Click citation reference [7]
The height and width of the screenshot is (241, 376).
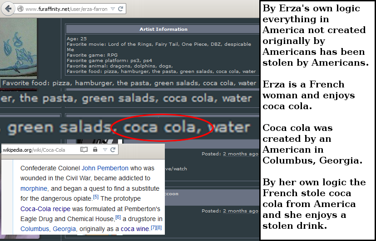pos(153,227)
